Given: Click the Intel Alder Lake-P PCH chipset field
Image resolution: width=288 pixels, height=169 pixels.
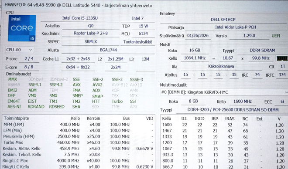Looking at the screenshot, I should click(236, 27).
